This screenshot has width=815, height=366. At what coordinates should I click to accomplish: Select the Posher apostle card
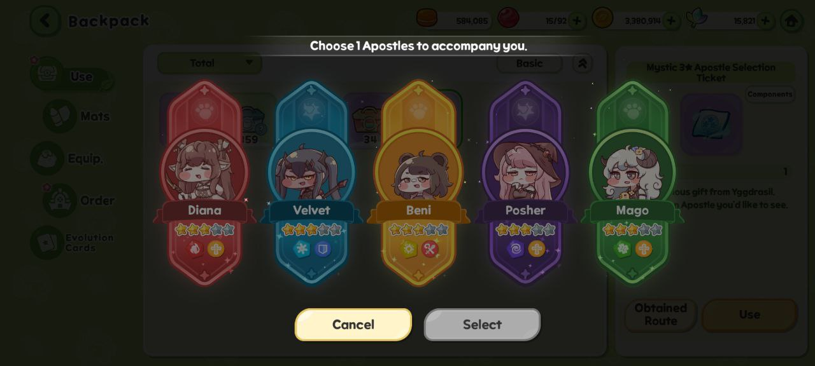click(525, 183)
